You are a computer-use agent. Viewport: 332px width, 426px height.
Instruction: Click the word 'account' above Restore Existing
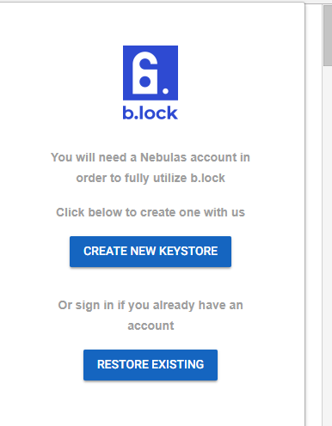(x=151, y=326)
